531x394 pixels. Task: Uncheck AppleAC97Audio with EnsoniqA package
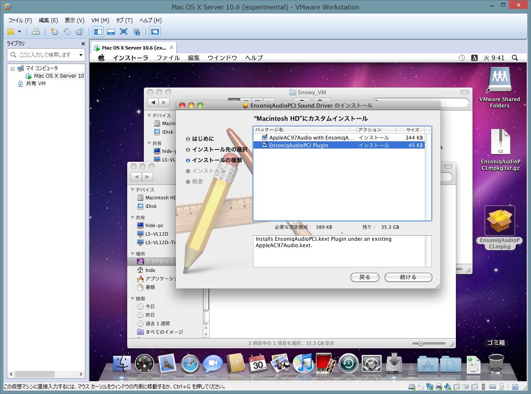pos(265,137)
